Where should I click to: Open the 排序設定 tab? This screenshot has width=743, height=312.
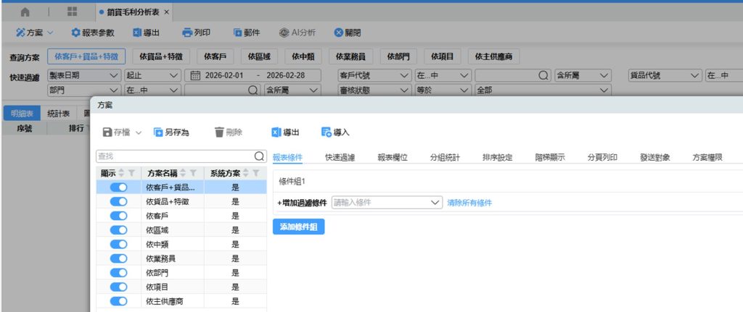click(x=499, y=157)
